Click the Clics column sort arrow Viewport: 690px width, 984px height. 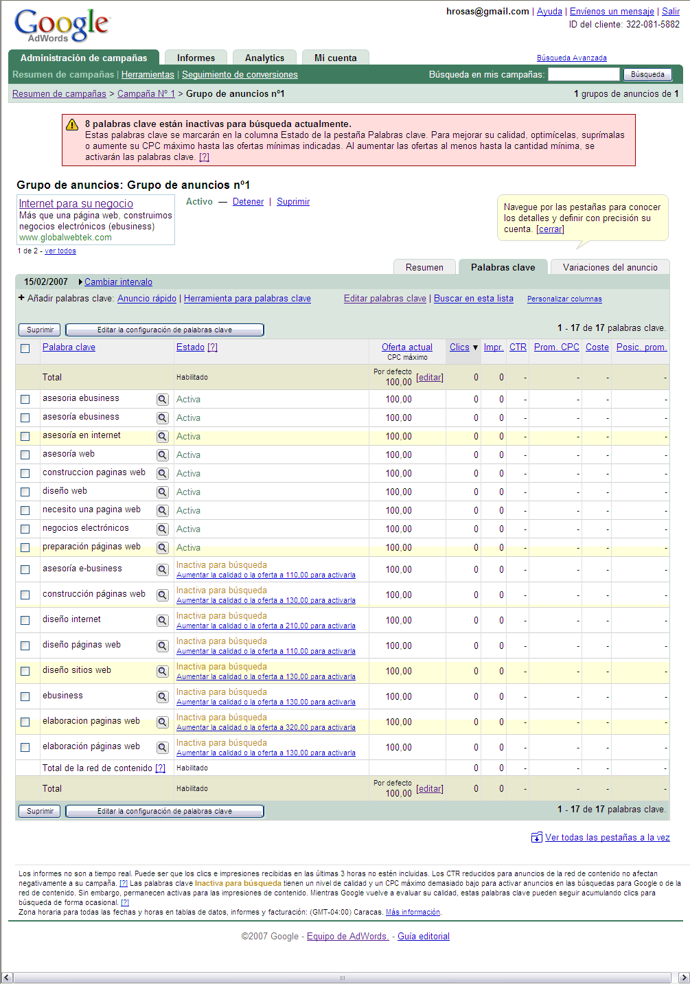click(475, 347)
